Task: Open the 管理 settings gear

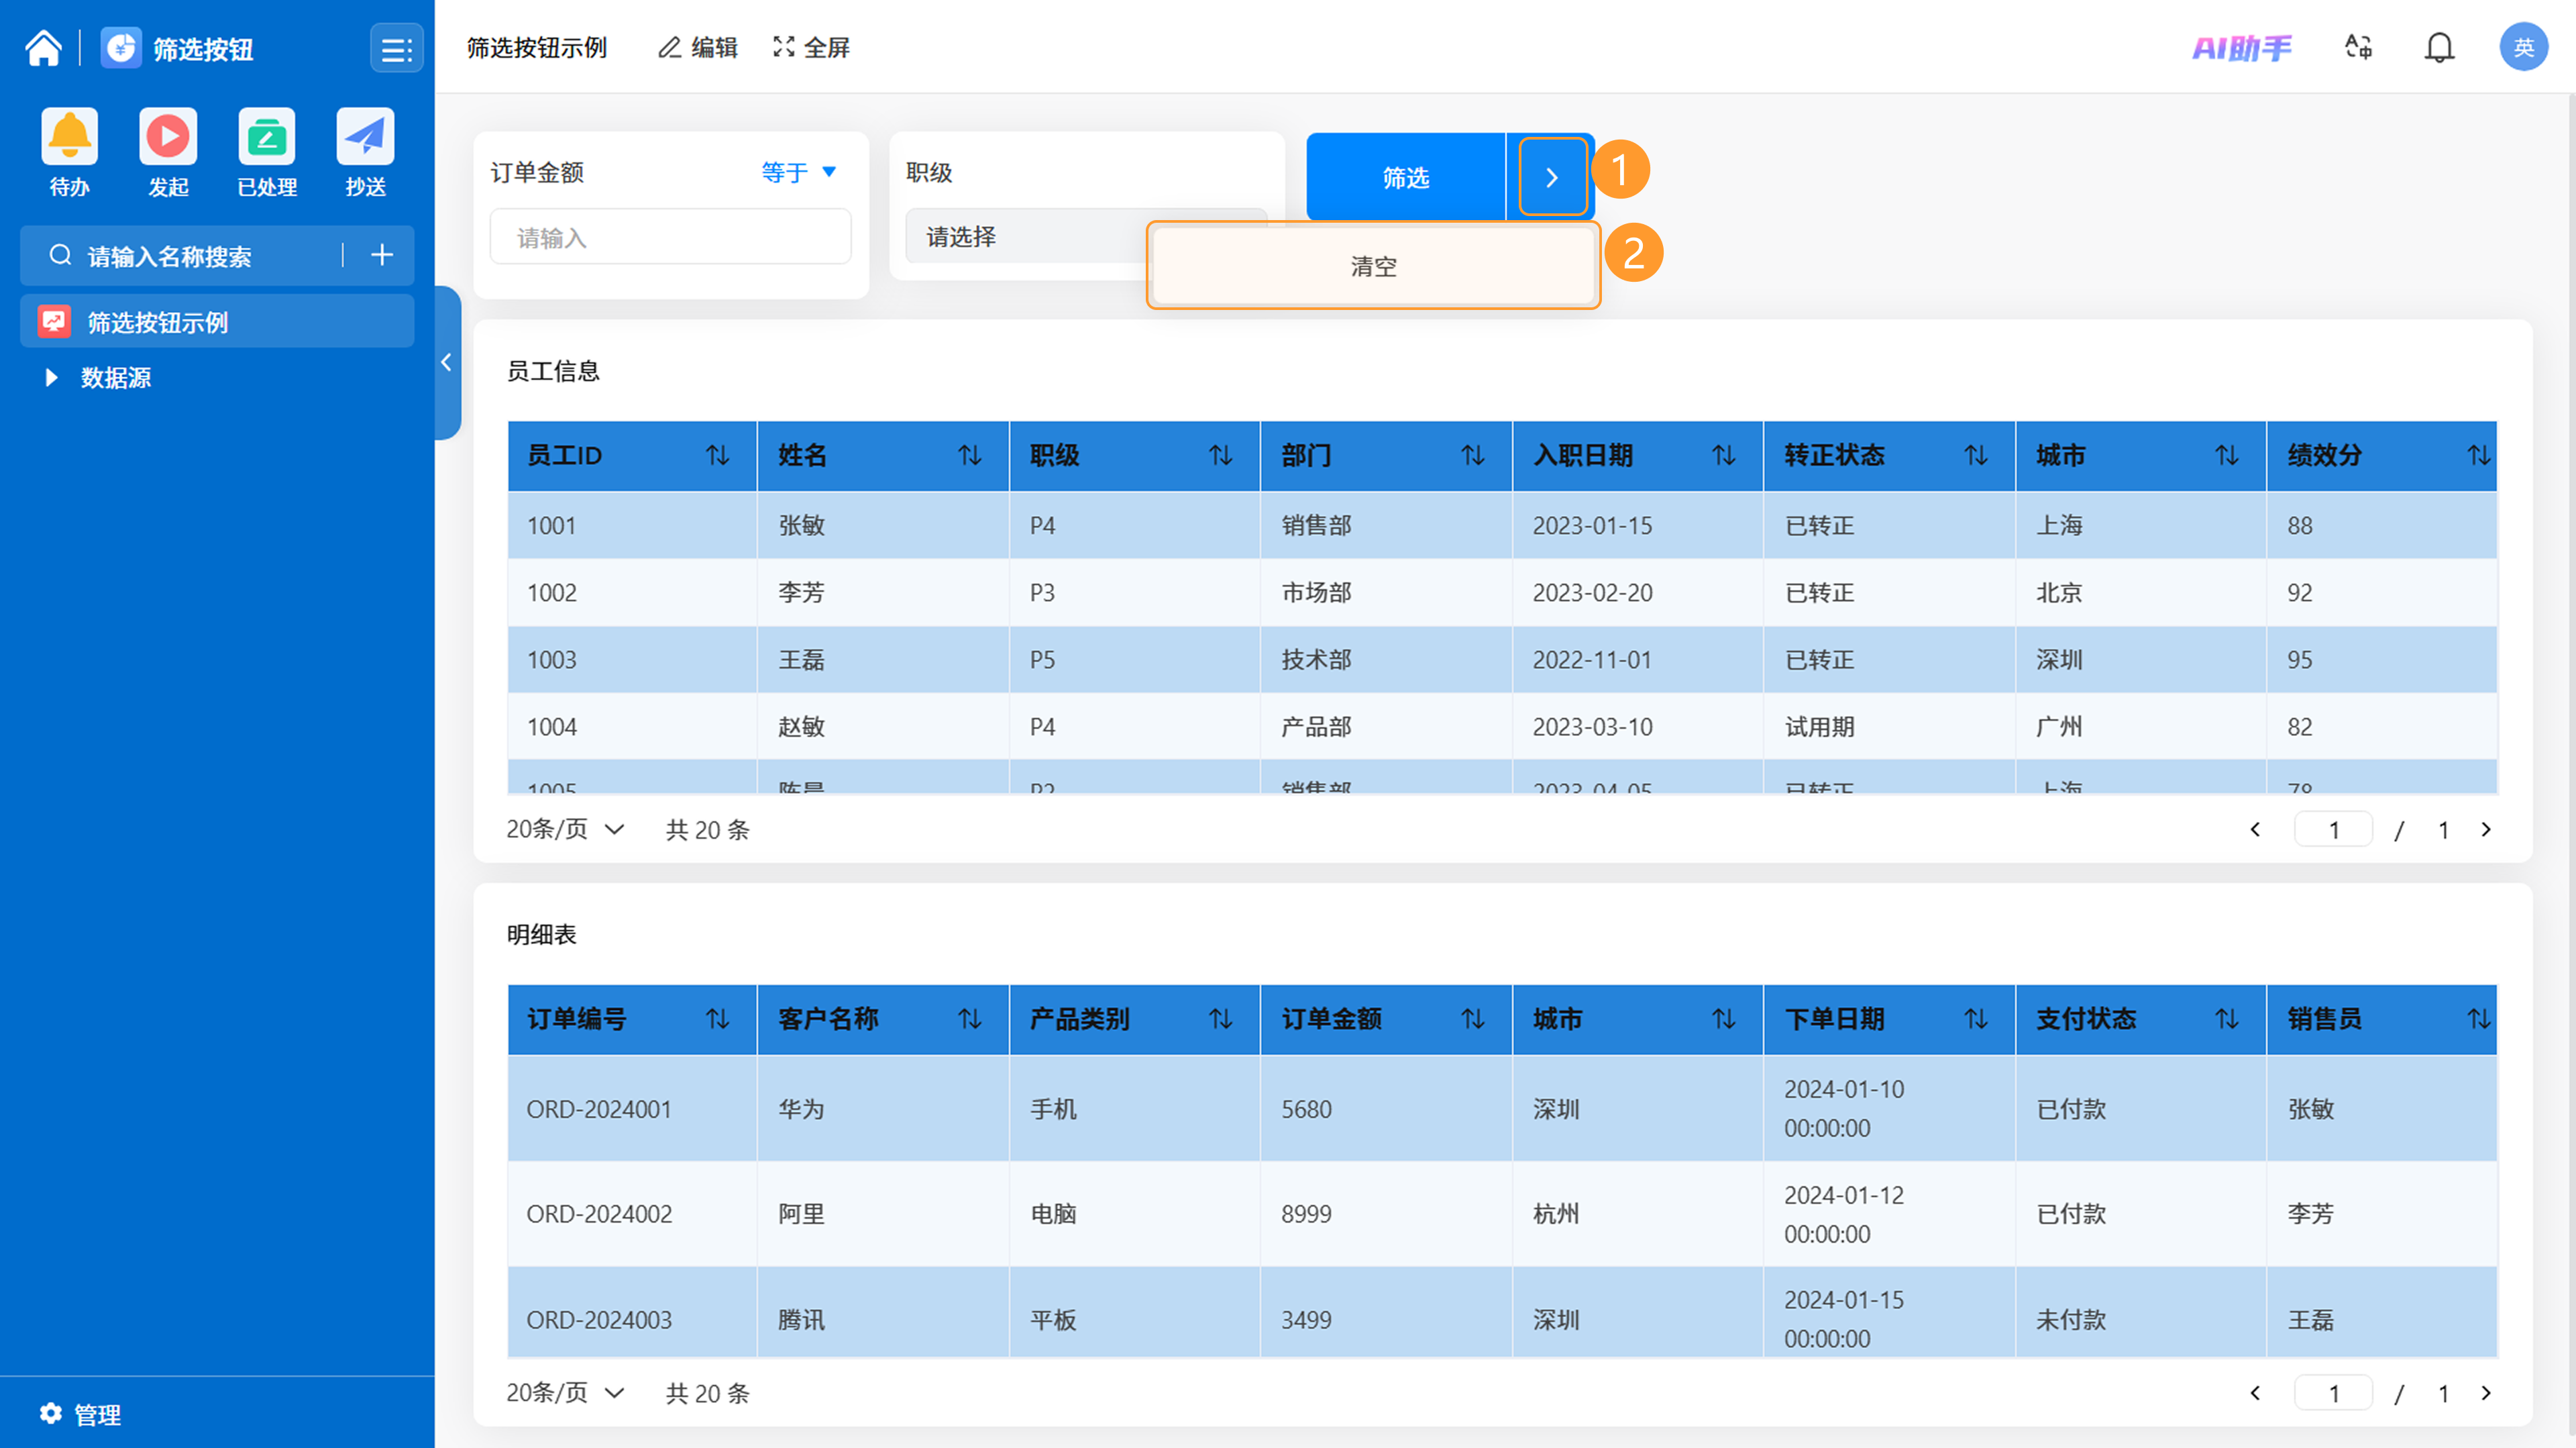Action: (51, 1412)
